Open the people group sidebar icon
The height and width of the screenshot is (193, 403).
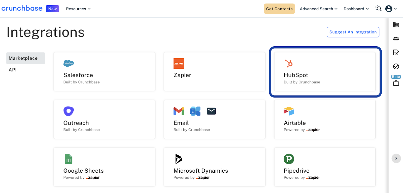click(x=396, y=38)
